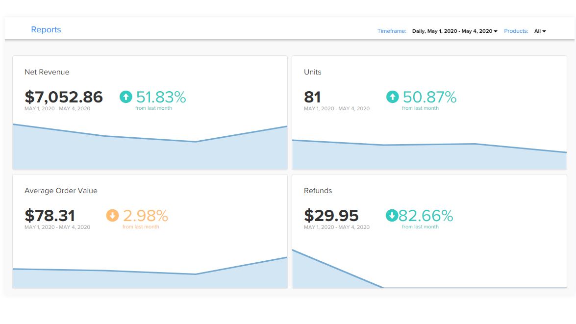Viewport: 576px width, 324px height.
Task: Click the Timeframe label
Action: pyautogui.click(x=392, y=31)
